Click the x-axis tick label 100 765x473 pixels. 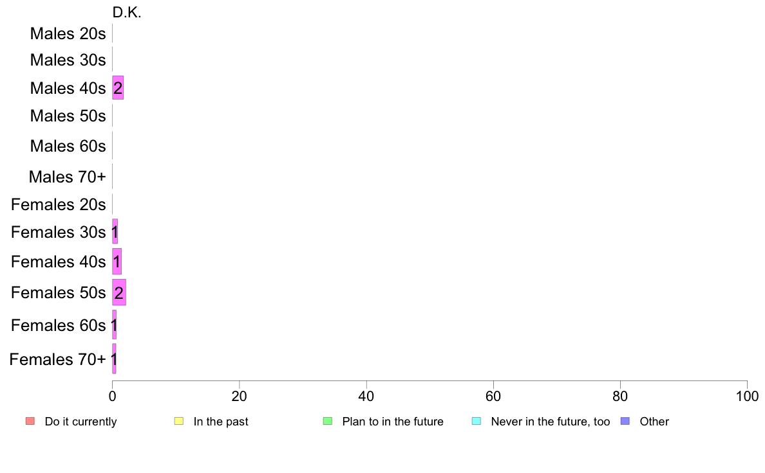coord(747,397)
